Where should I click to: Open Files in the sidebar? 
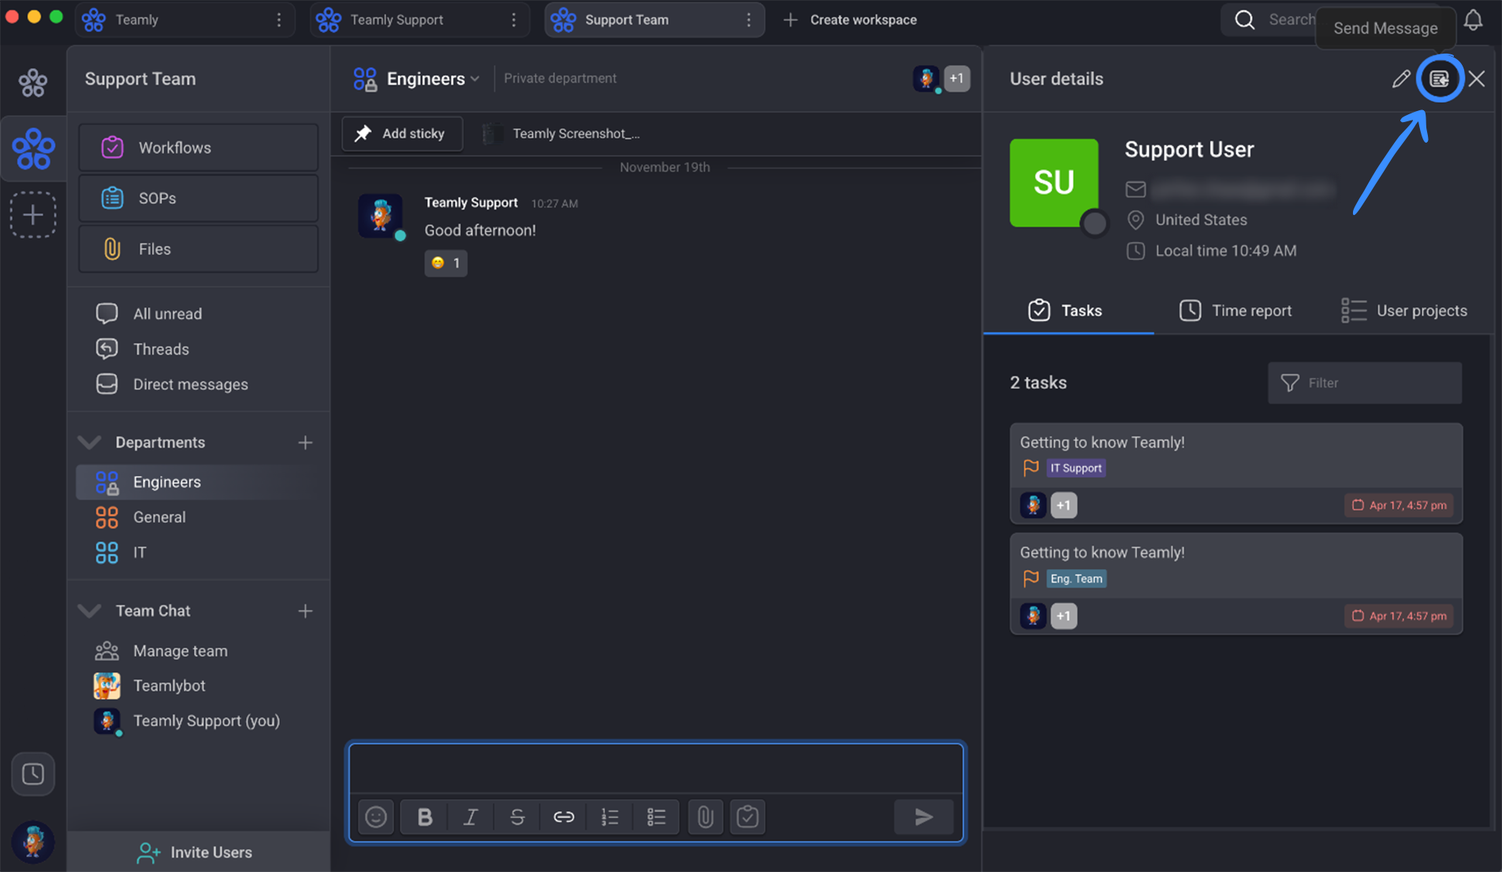(x=199, y=249)
